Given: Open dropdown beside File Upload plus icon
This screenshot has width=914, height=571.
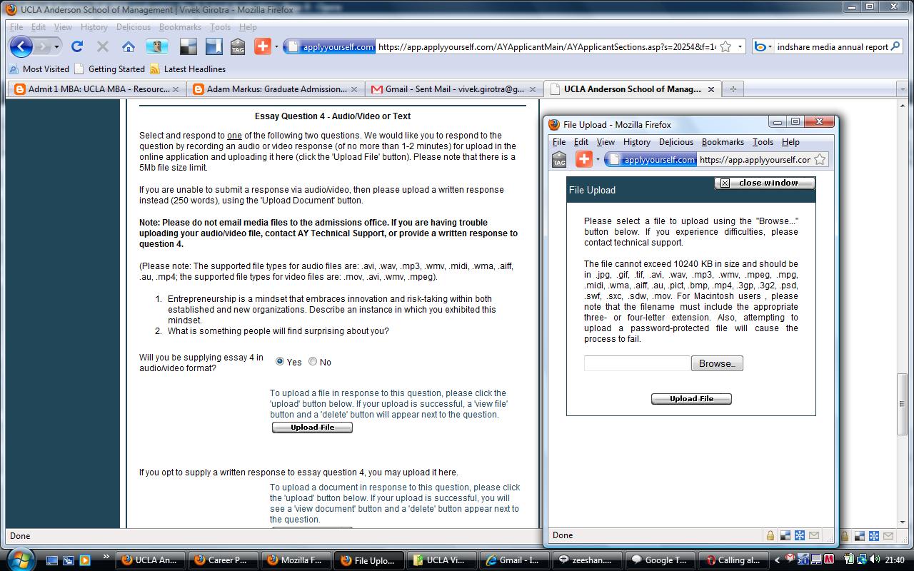Looking at the screenshot, I should pos(598,160).
